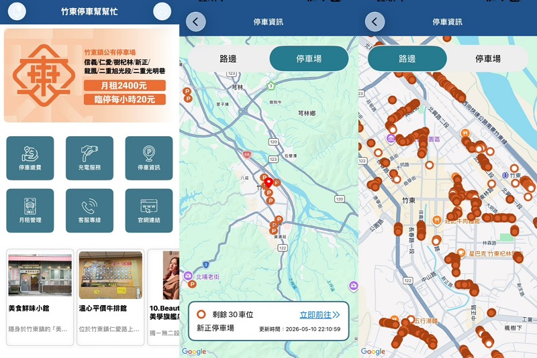The image size is (537, 358).
Task: Select 停車場 tab on parking-lot map screen
Action: tap(309, 59)
